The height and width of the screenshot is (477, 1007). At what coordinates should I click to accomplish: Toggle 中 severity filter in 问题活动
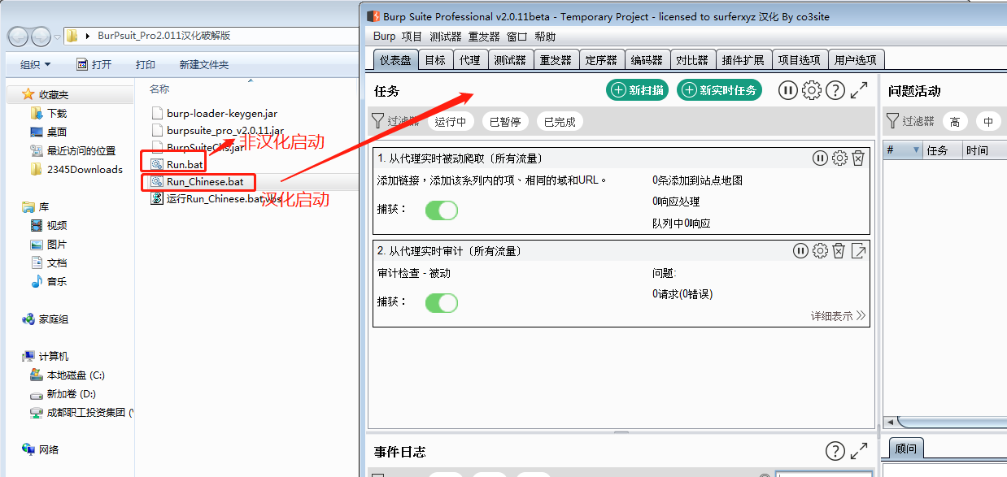tap(988, 122)
